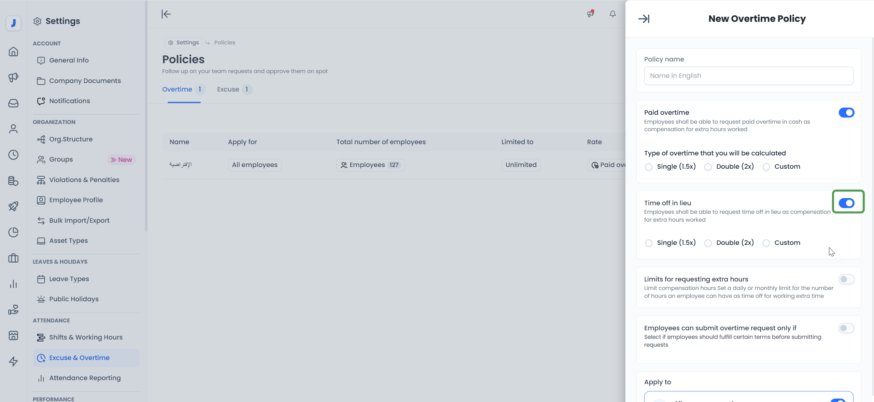Collapse the settings sidebar with arrow icon
The width and height of the screenshot is (874, 402).
click(x=166, y=14)
